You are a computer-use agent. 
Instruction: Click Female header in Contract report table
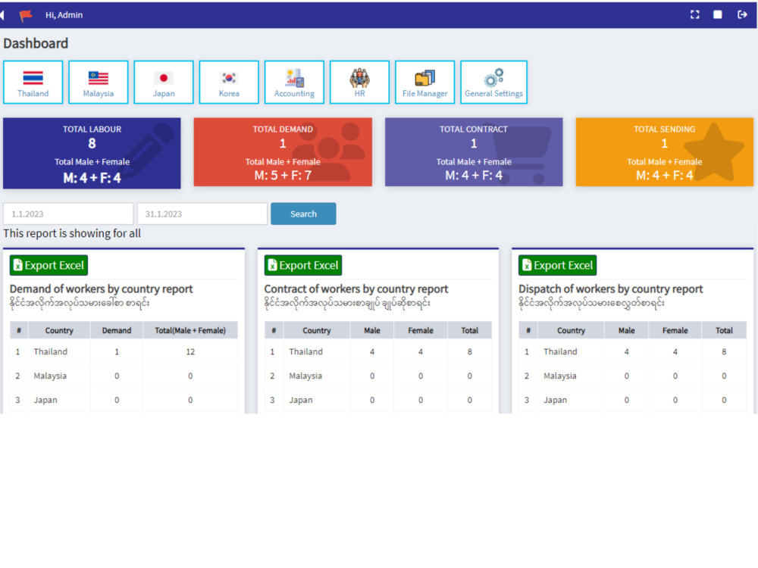(421, 330)
